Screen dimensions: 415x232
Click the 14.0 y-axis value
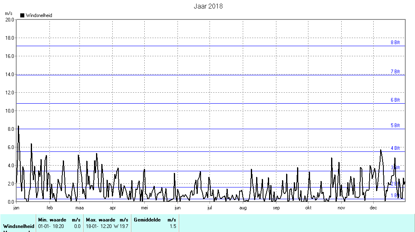tap(10, 74)
